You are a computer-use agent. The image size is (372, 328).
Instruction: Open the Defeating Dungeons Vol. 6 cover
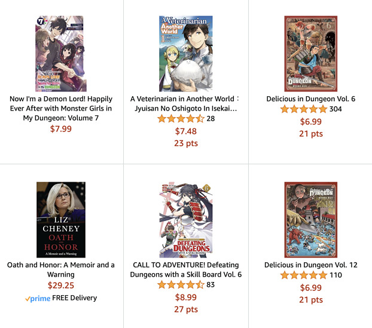(x=186, y=220)
